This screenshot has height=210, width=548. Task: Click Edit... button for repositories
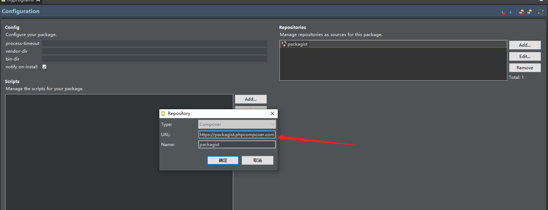point(525,57)
